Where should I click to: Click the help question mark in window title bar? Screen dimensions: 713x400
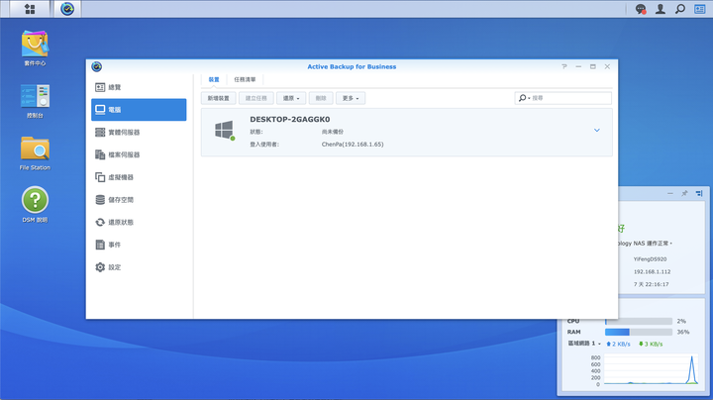click(x=564, y=66)
